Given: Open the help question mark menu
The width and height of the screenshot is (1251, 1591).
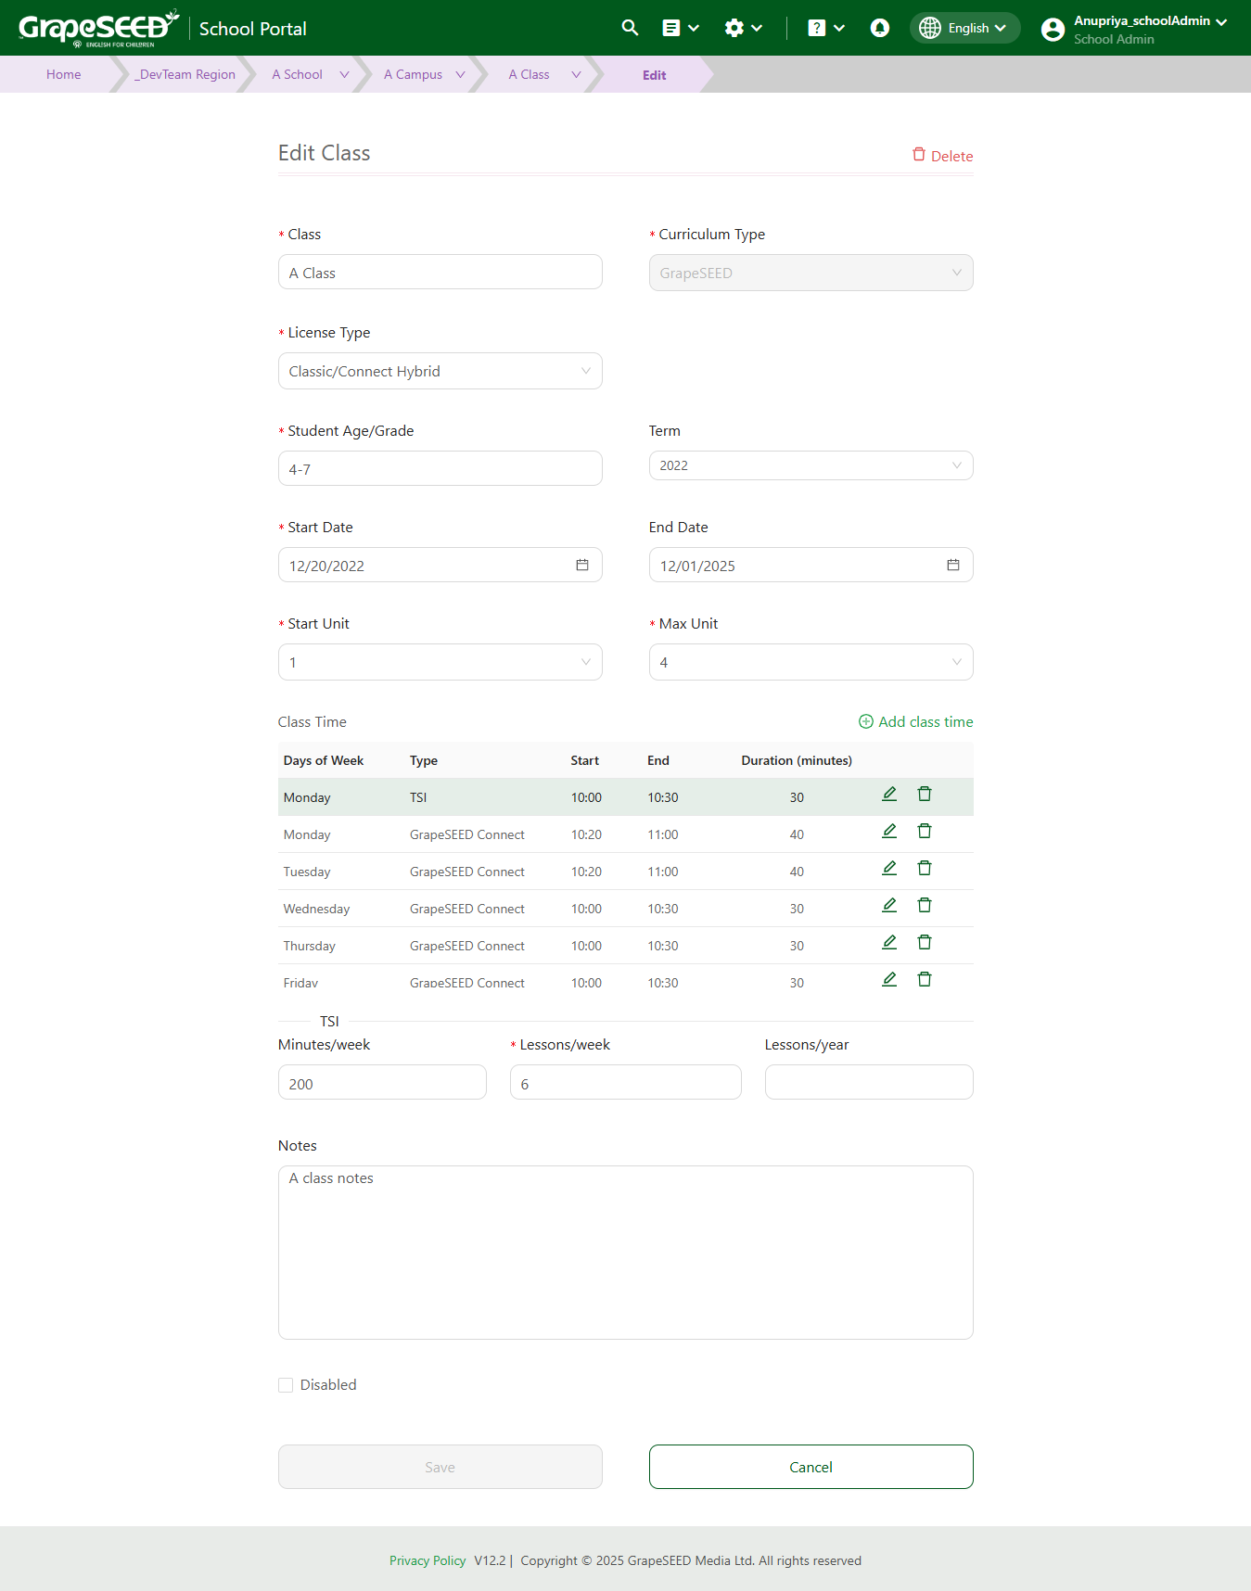Looking at the screenshot, I should [825, 28].
